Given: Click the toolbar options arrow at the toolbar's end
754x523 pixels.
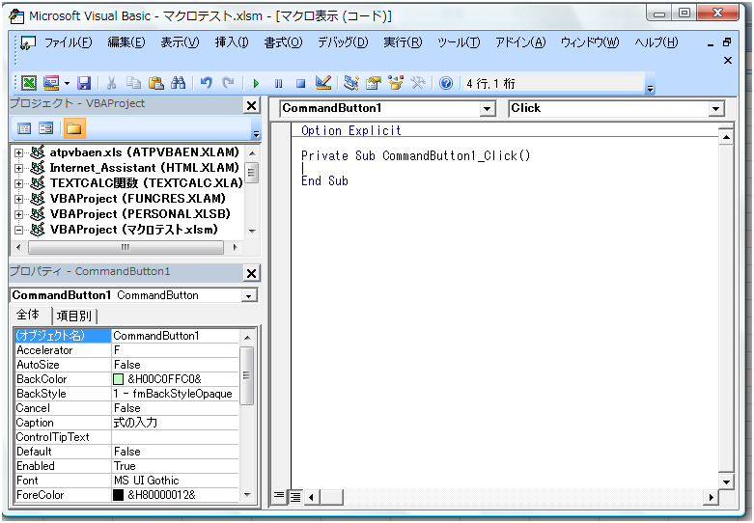Looking at the screenshot, I should 650,89.
